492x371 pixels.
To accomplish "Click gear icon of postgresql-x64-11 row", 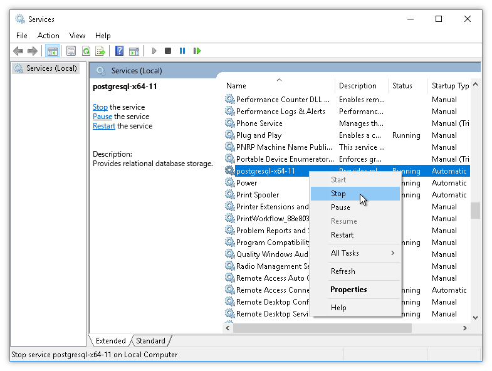I will click(x=230, y=170).
